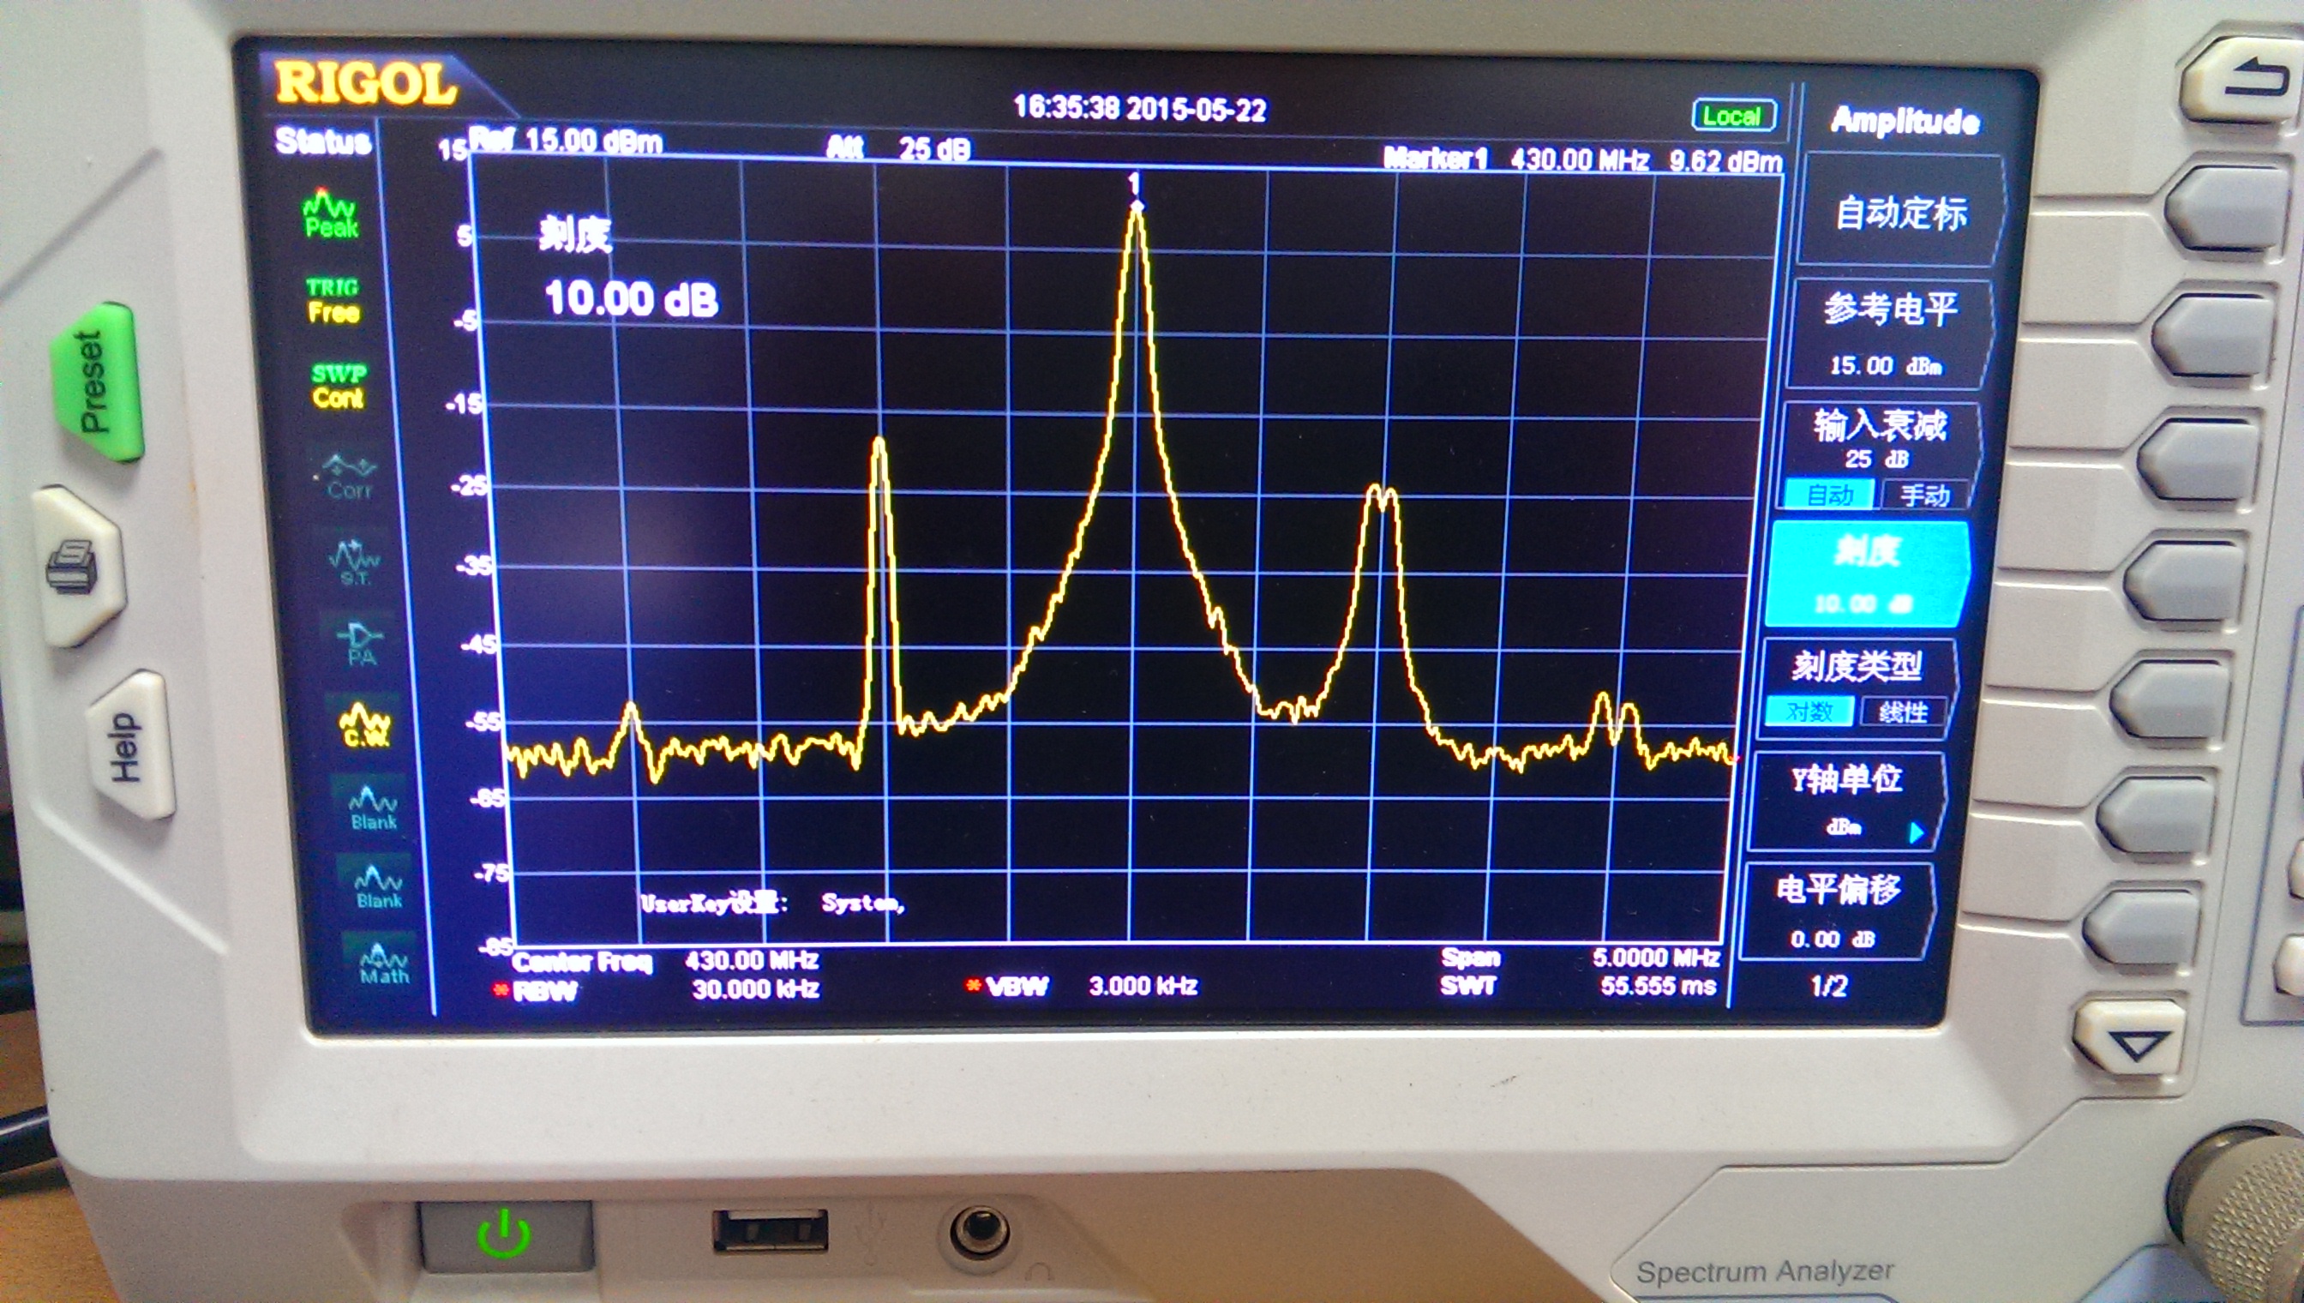
Task: Set input attenuation to 自动 mode
Action: [1828, 495]
